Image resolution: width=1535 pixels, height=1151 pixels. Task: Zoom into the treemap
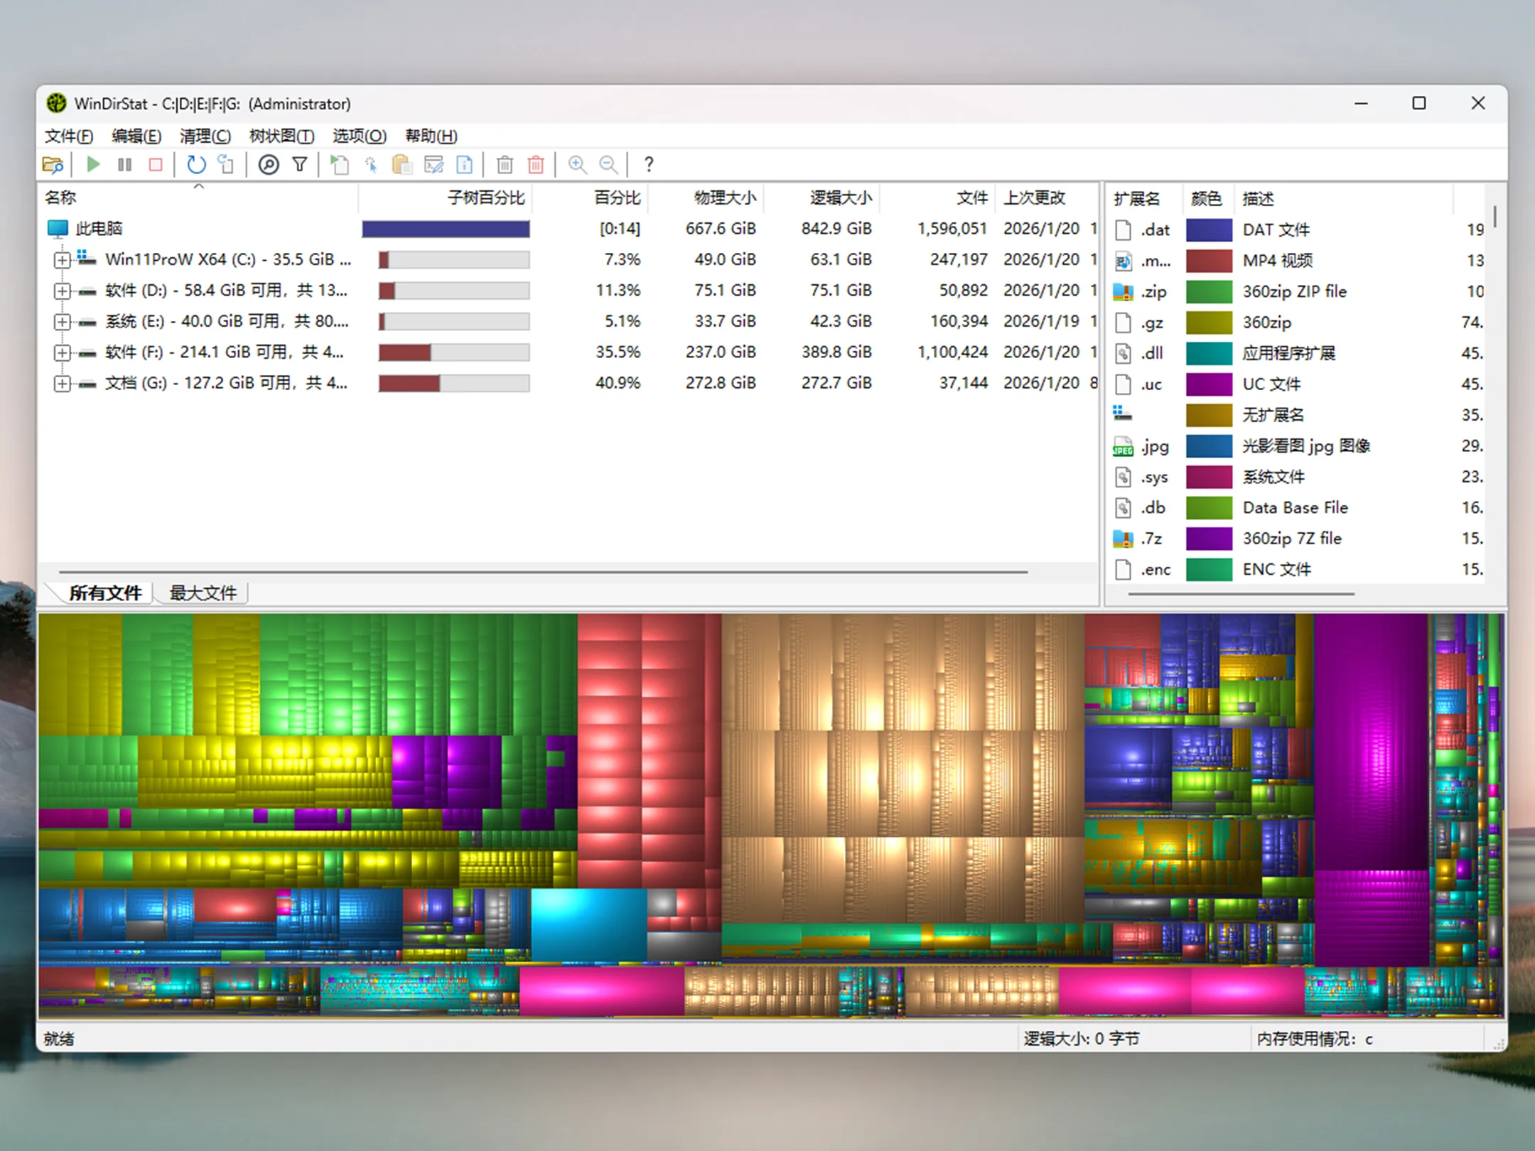[576, 164]
